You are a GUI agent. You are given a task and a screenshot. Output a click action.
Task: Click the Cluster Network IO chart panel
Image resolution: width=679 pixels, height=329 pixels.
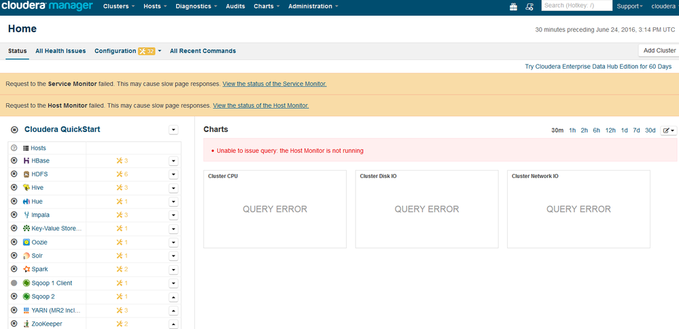578,209
